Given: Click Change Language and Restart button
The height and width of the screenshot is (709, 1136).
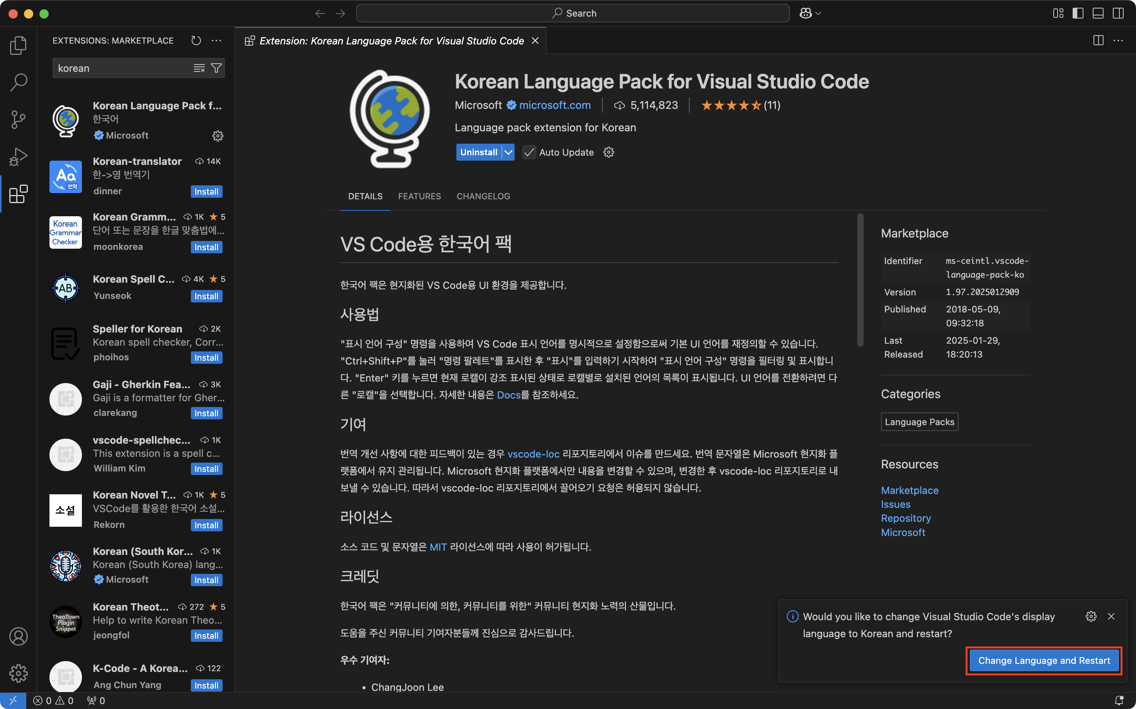Looking at the screenshot, I should pos(1044,660).
